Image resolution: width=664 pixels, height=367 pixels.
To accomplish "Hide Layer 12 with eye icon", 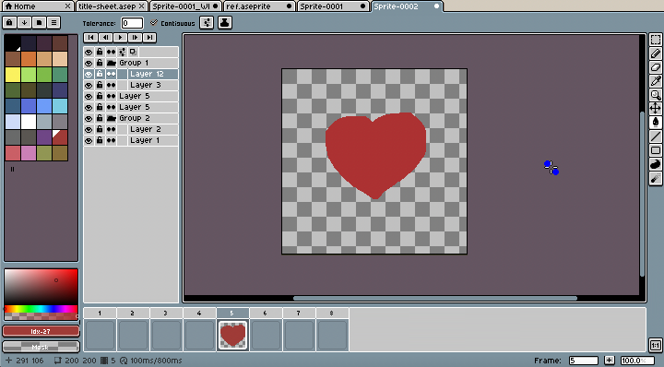I will [89, 74].
